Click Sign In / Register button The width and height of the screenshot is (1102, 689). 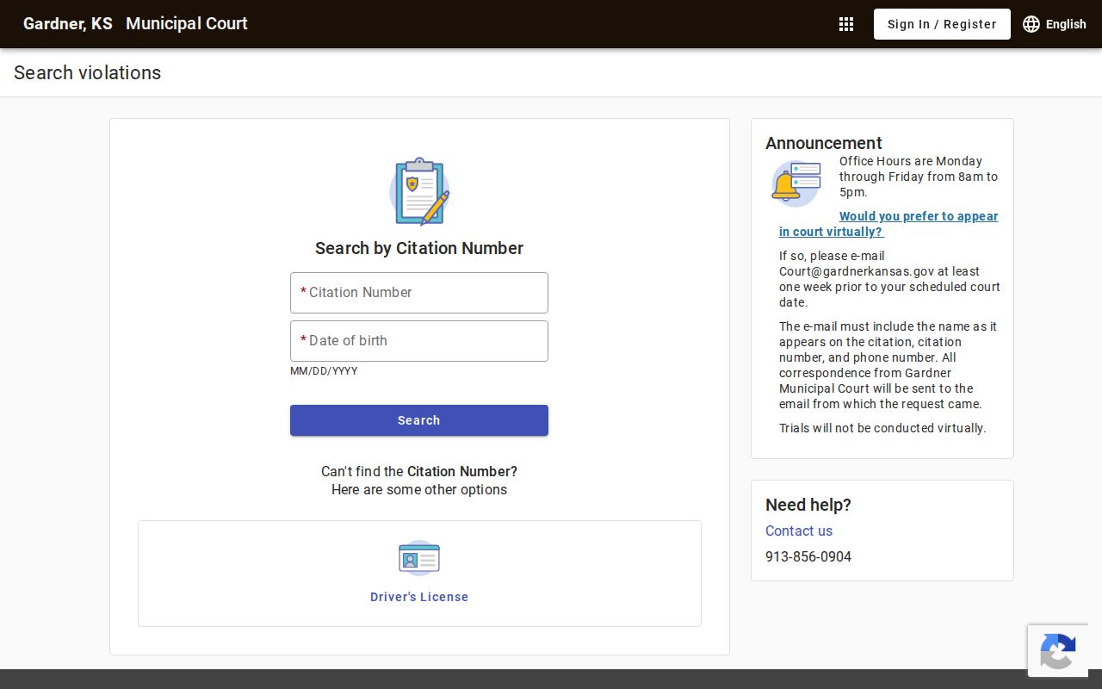(x=942, y=24)
